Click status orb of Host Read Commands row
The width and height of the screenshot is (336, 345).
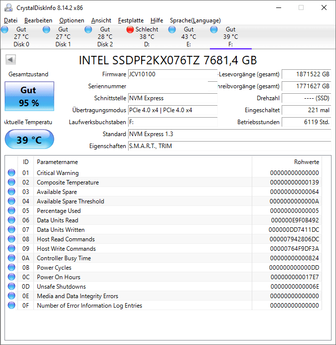pos(11,239)
